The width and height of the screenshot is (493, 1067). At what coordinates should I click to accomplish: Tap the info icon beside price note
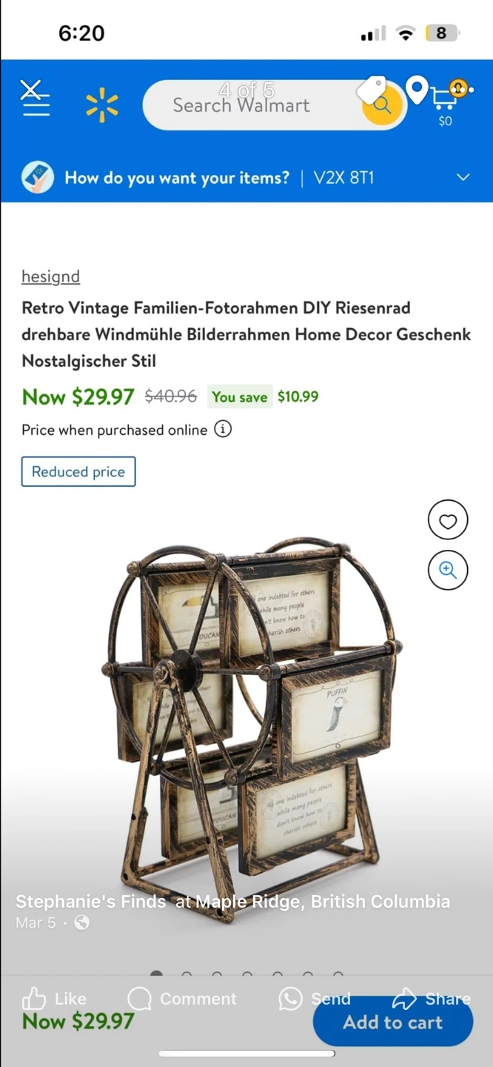[223, 429]
